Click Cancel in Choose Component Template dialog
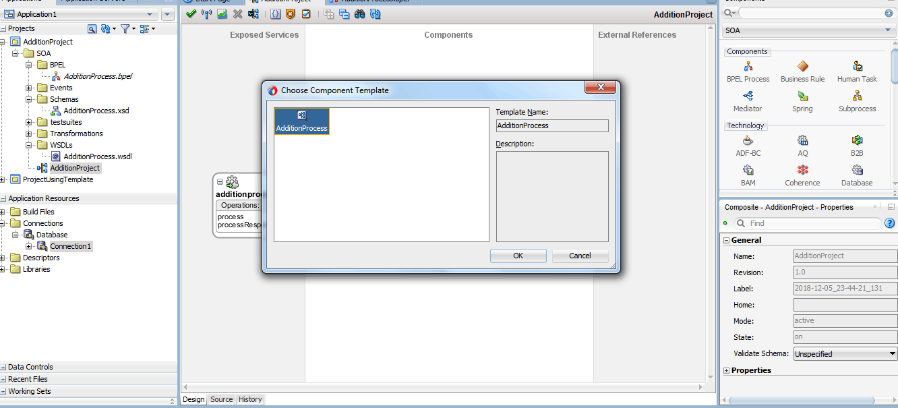This screenshot has width=898, height=408. 580,256
